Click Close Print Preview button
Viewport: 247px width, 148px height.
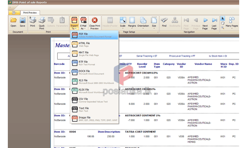95,23
